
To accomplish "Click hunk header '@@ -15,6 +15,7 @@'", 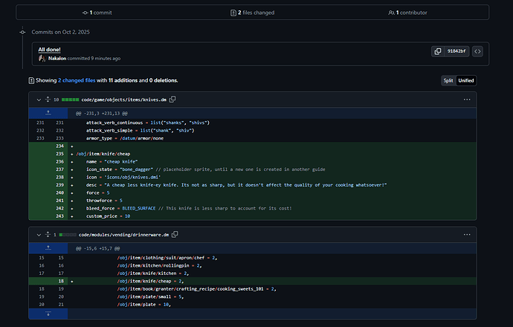I will click(x=98, y=248).
